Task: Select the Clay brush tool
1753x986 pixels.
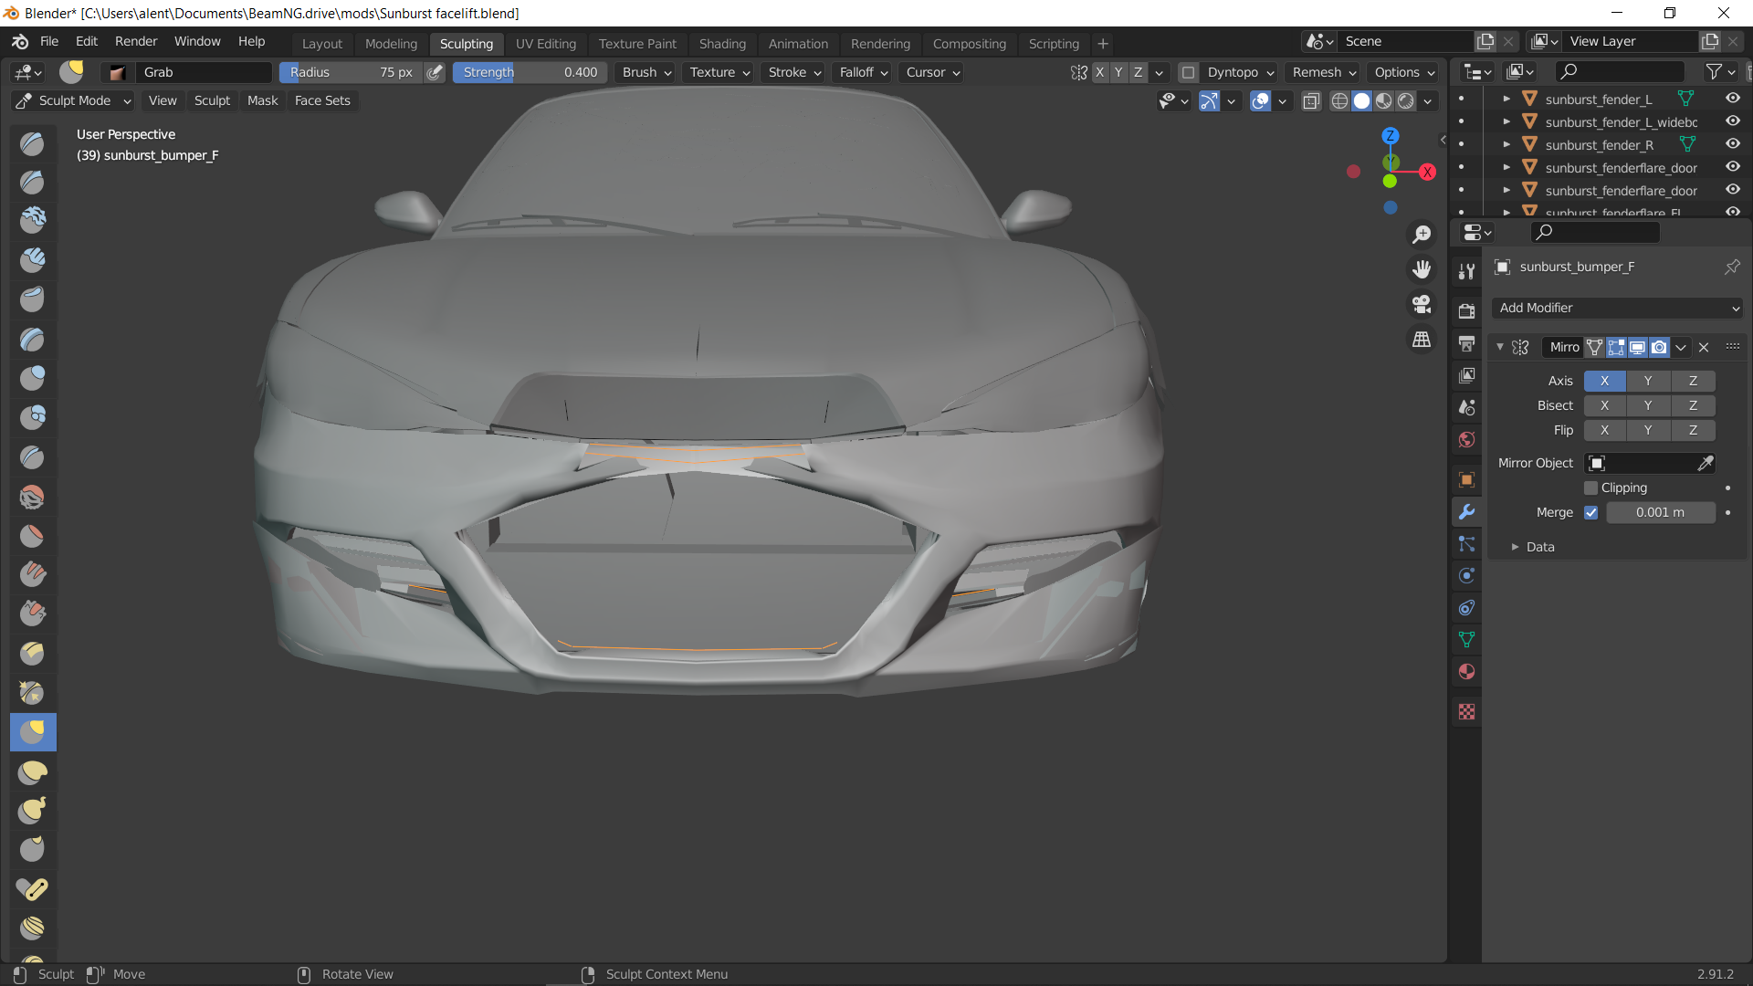Action: tap(33, 221)
